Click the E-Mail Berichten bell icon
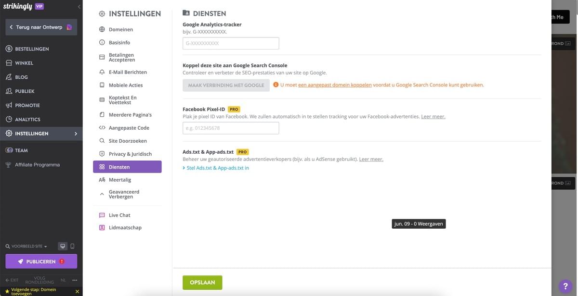 (x=102, y=72)
